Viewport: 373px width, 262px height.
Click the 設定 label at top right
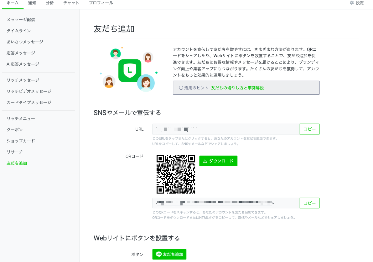(360, 3)
